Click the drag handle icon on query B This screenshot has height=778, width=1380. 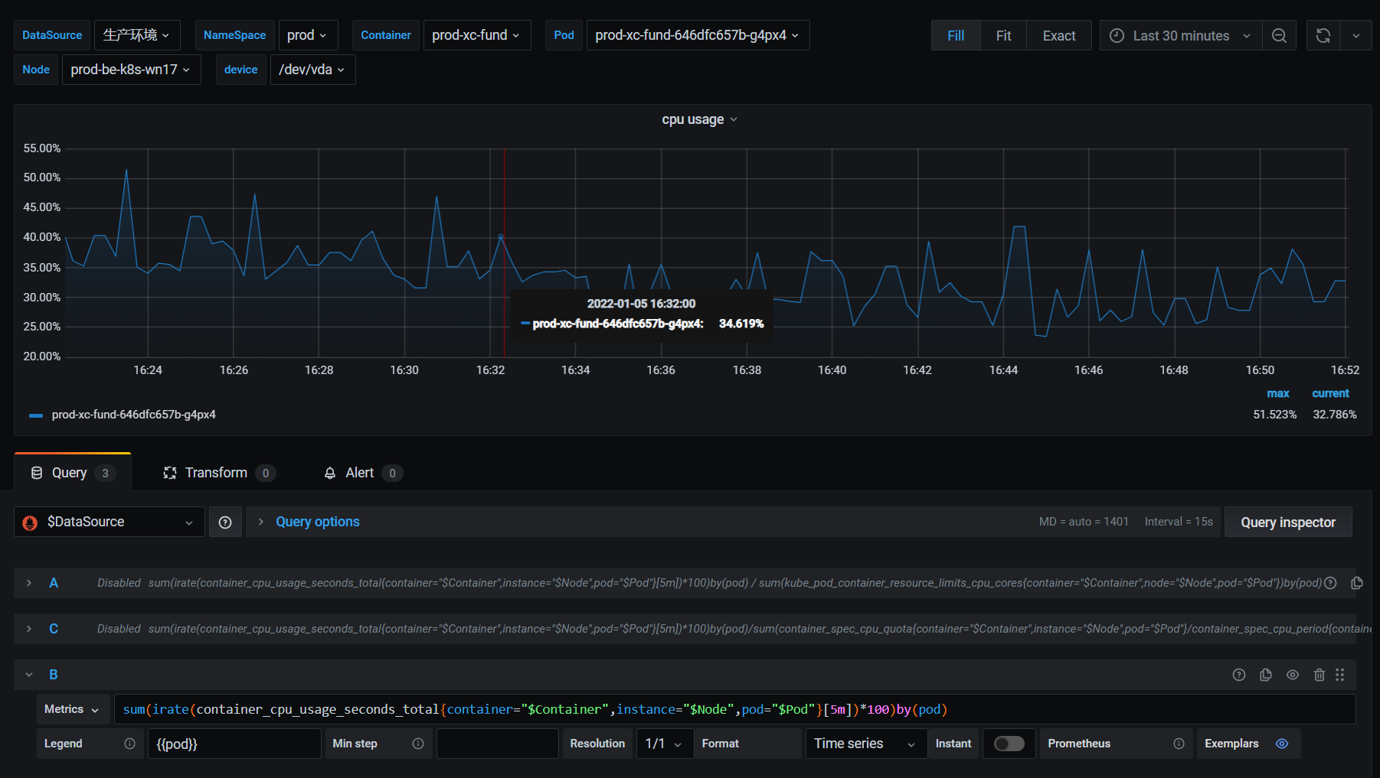pos(1339,675)
